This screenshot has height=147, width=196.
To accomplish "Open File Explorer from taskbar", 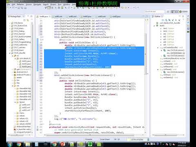I will tap(28, 144).
